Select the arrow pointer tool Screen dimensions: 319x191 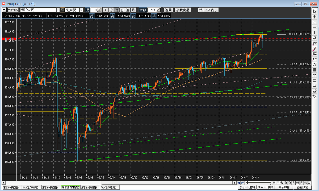click(314, 12)
